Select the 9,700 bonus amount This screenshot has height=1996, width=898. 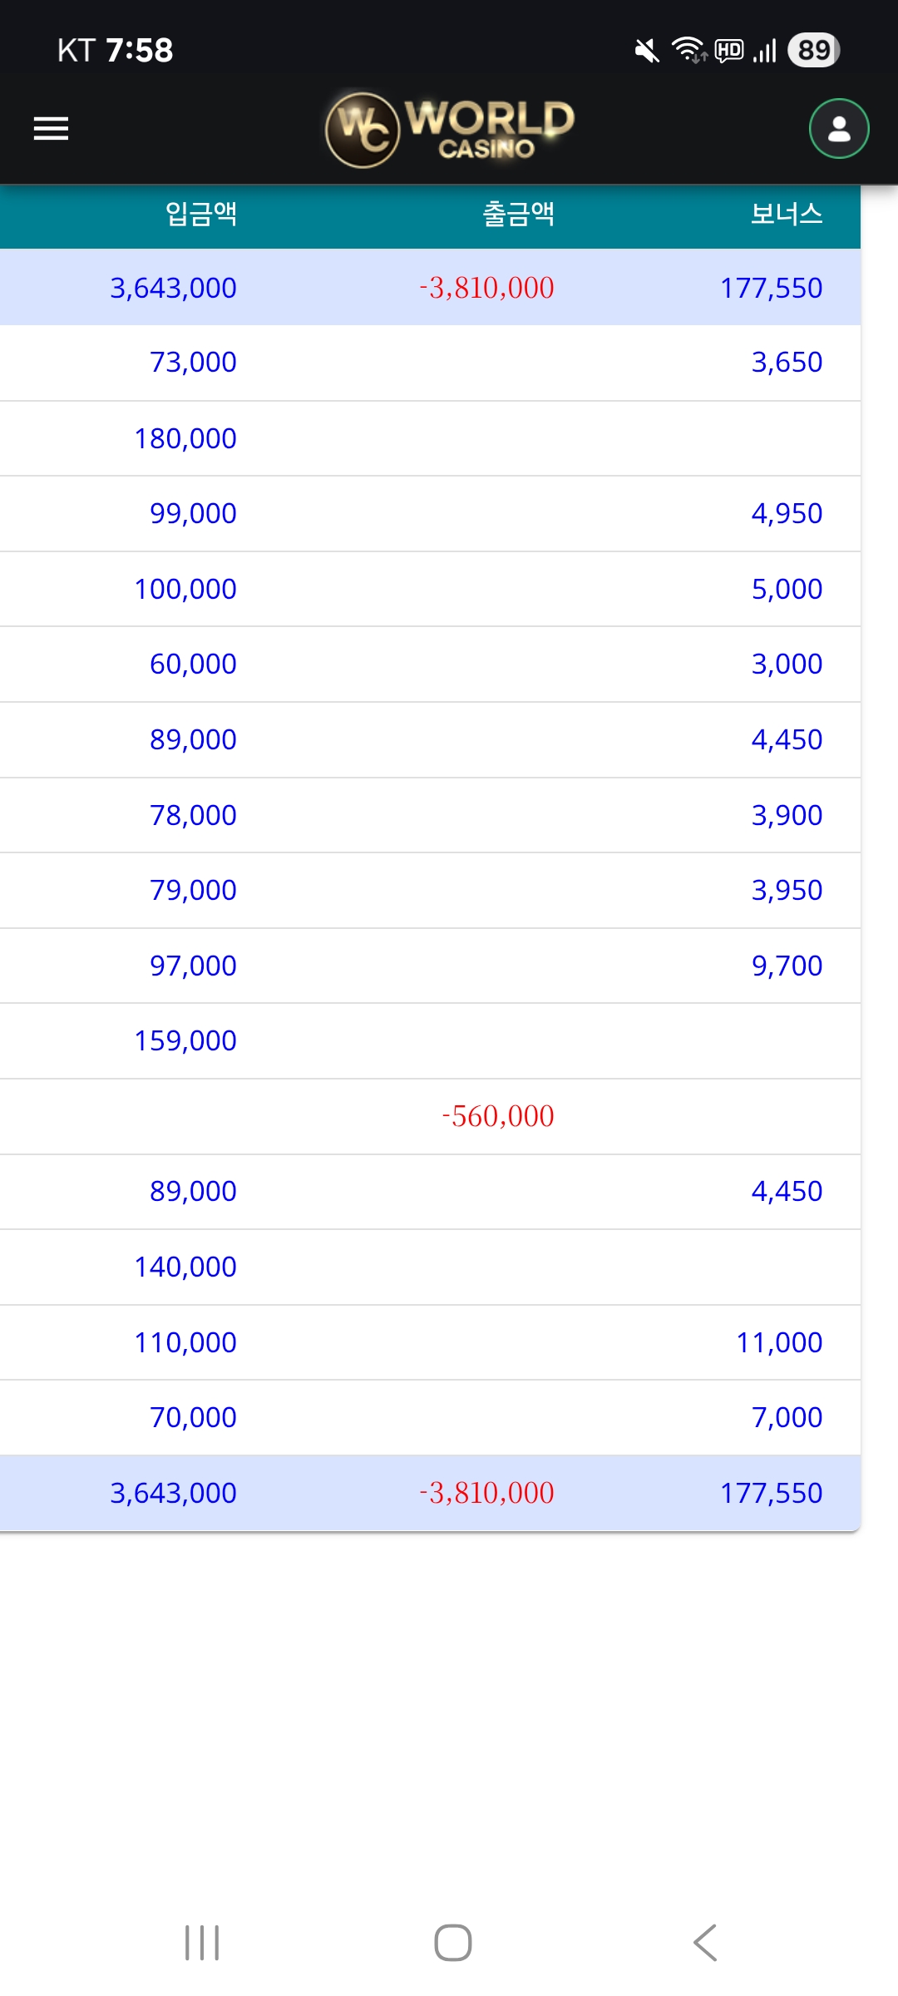point(787,966)
